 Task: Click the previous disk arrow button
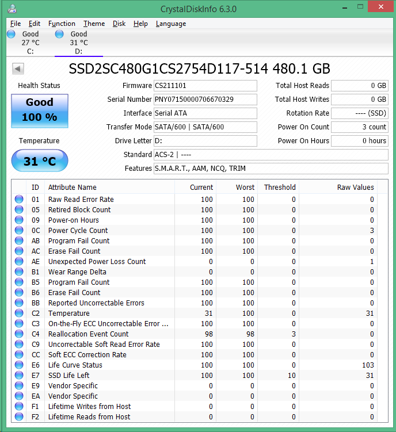pyautogui.click(x=18, y=69)
